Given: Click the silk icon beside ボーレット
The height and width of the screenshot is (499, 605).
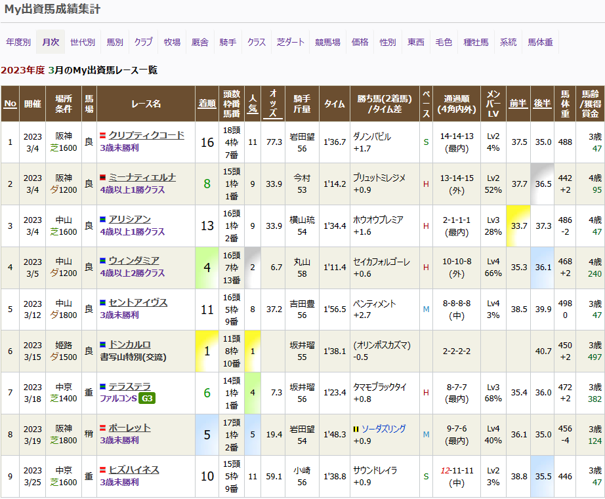Looking at the screenshot, I should click(x=102, y=428).
